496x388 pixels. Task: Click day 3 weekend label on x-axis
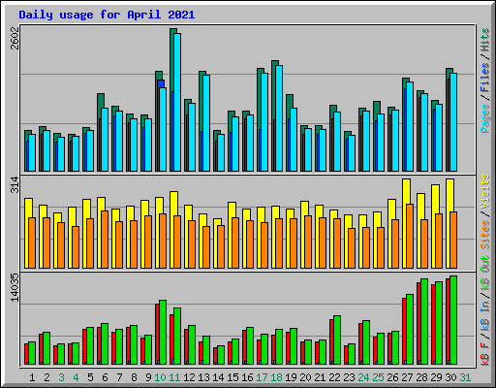coord(61,377)
